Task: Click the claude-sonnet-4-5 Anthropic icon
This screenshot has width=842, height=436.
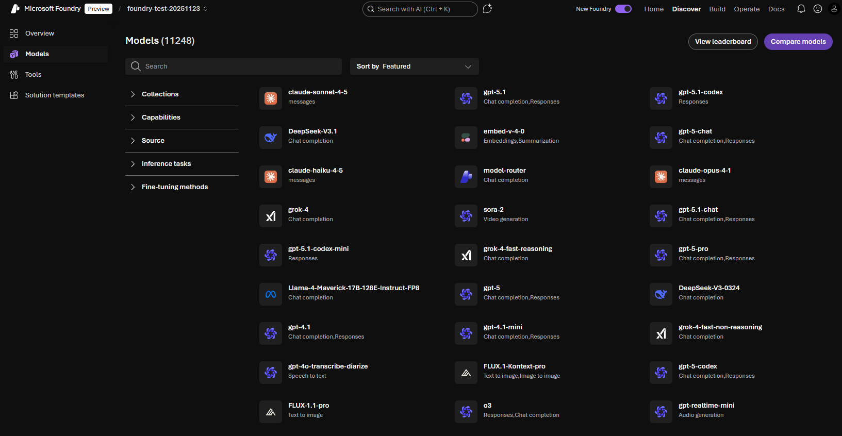Action: coord(271,98)
